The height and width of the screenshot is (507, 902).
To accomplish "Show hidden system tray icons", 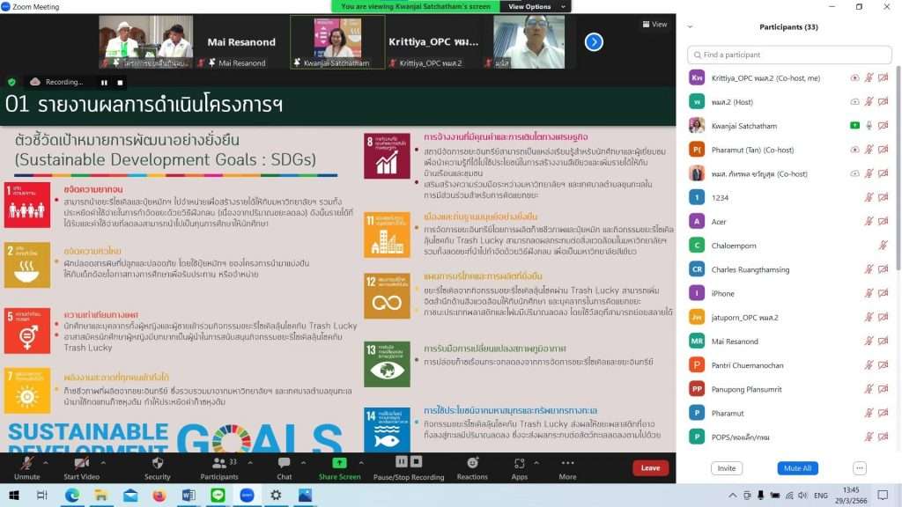I will coord(732,496).
